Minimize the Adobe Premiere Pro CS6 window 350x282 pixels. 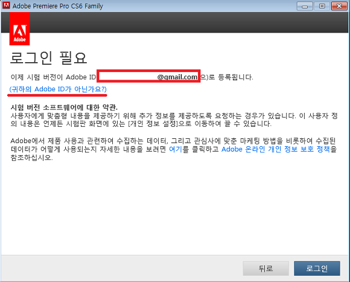click(305, 6)
